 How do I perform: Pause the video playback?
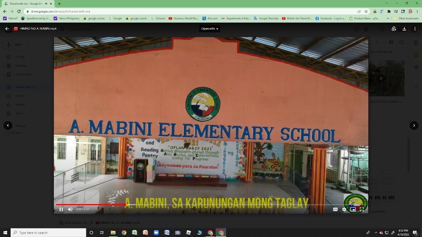click(x=61, y=209)
